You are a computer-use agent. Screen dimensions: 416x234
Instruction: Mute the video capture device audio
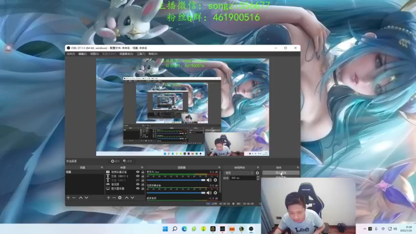tap(209, 193)
